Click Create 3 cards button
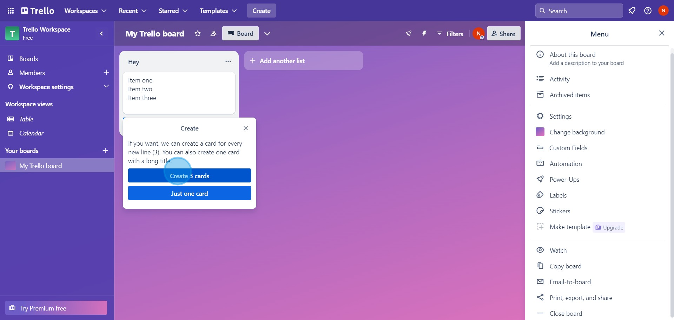The width and height of the screenshot is (674, 320). (x=190, y=175)
